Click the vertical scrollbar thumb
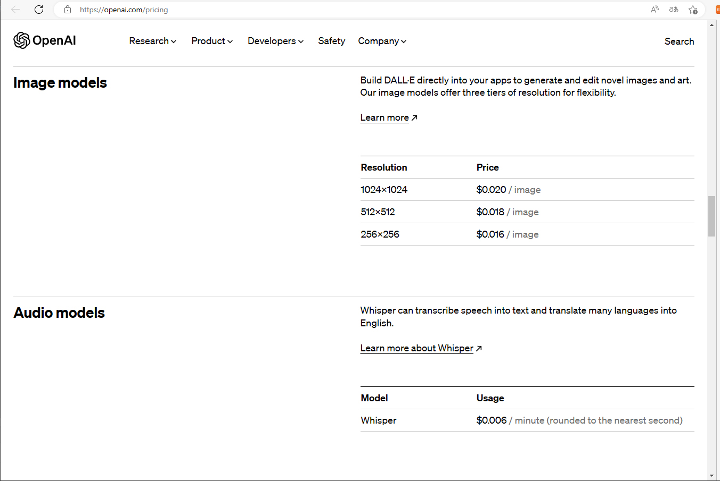Viewport: 720px width, 481px height. (711, 216)
